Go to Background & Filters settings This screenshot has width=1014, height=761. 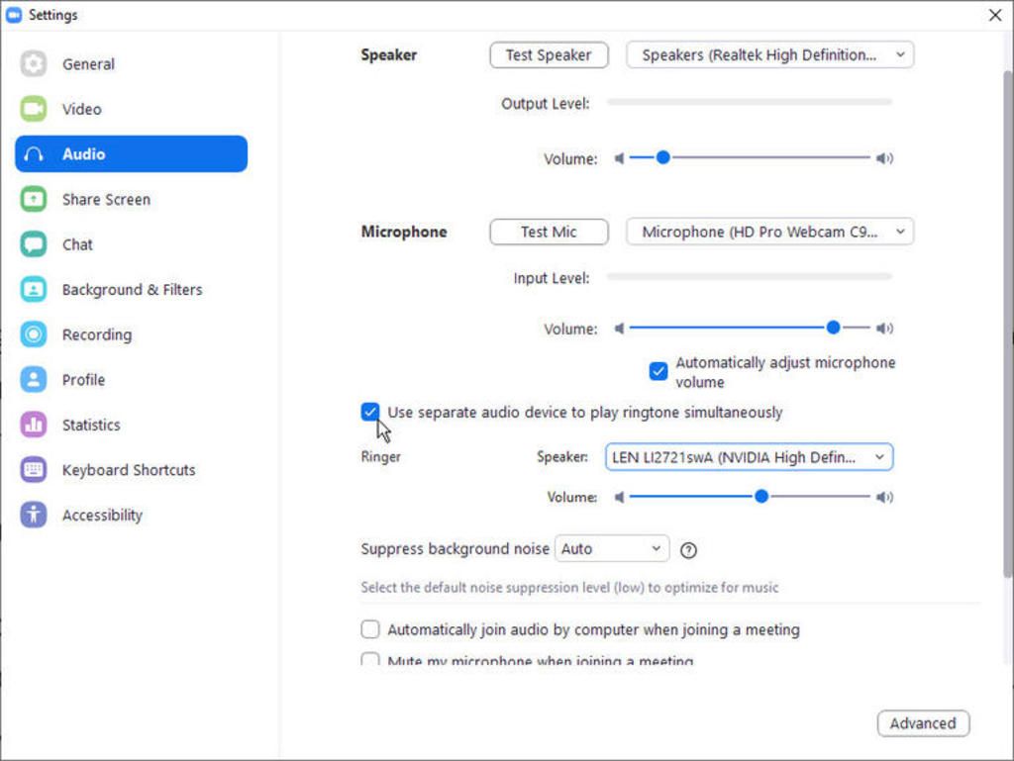(x=132, y=289)
